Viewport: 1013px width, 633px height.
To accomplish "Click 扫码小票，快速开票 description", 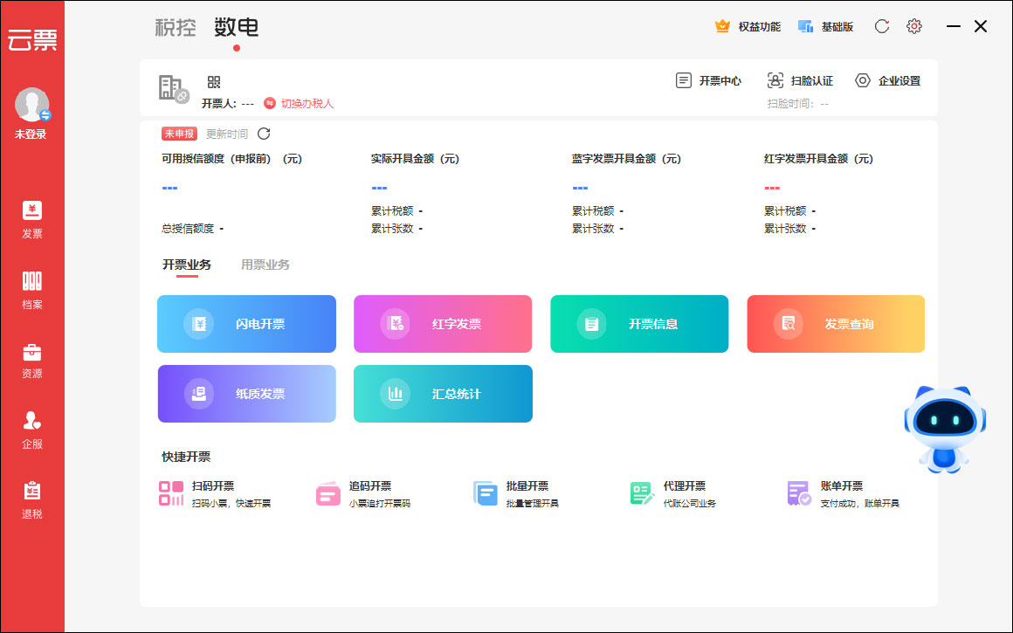I will [231, 503].
